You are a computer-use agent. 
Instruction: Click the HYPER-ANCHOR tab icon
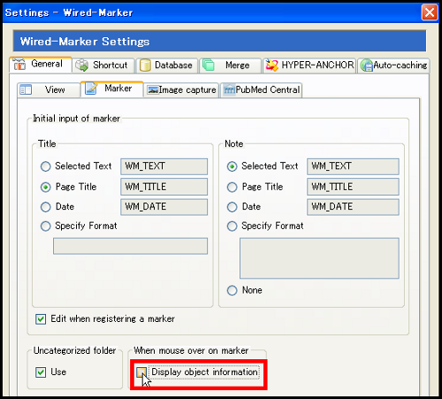point(271,65)
